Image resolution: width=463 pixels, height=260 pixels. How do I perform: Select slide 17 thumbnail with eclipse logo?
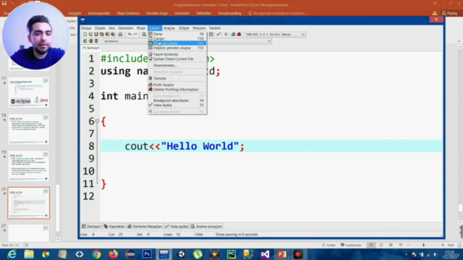point(29,92)
